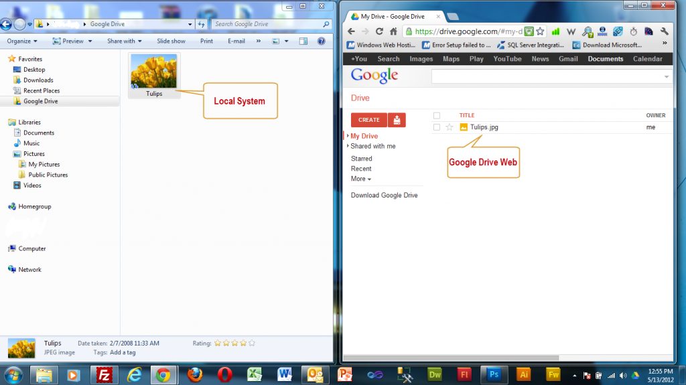Toggle the Explorer preview pane icon
Image resolution: width=686 pixels, height=385 pixels.
click(303, 41)
